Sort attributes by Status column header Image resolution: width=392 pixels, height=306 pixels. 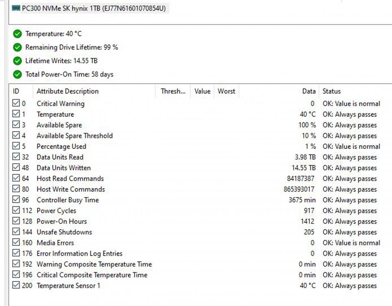(331, 91)
